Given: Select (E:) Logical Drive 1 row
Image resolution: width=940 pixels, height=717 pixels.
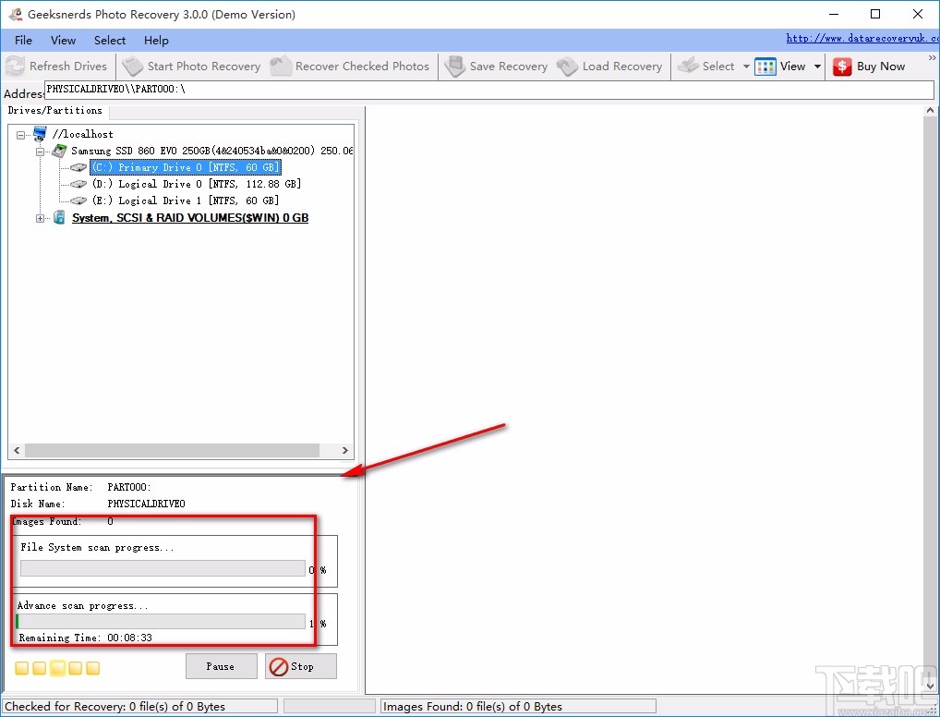Looking at the screenshot, I should [186, 201].
